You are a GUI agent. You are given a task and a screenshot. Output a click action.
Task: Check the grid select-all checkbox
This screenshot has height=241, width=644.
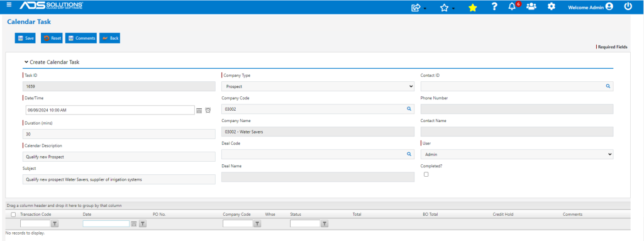[x=14, y=215]
